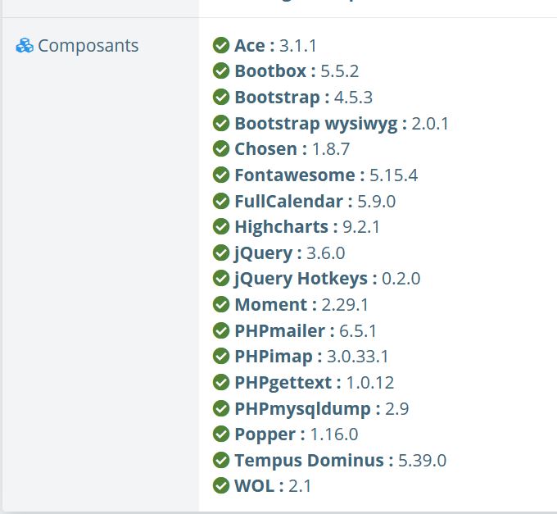Click the PHPgettext 1.0.12 entry text

tap(315, 383)
